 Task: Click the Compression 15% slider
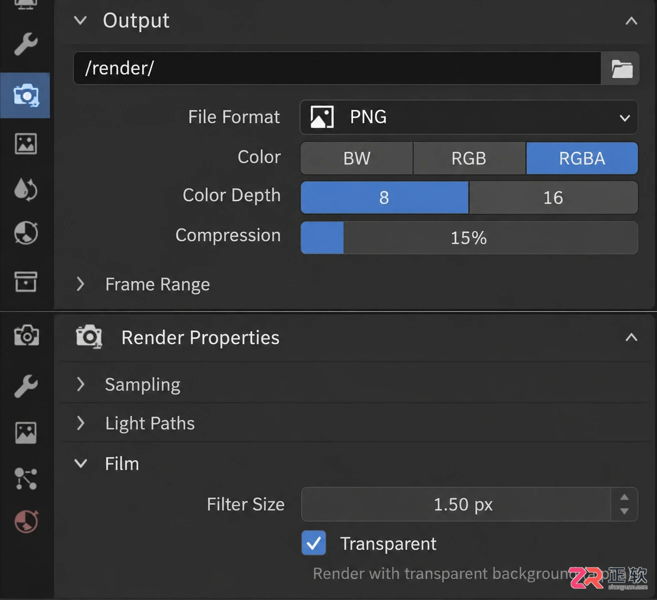469,238
